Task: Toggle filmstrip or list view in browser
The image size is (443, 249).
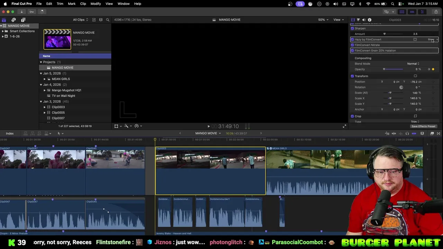Action: pyautogui.click(x=94, y=20)
